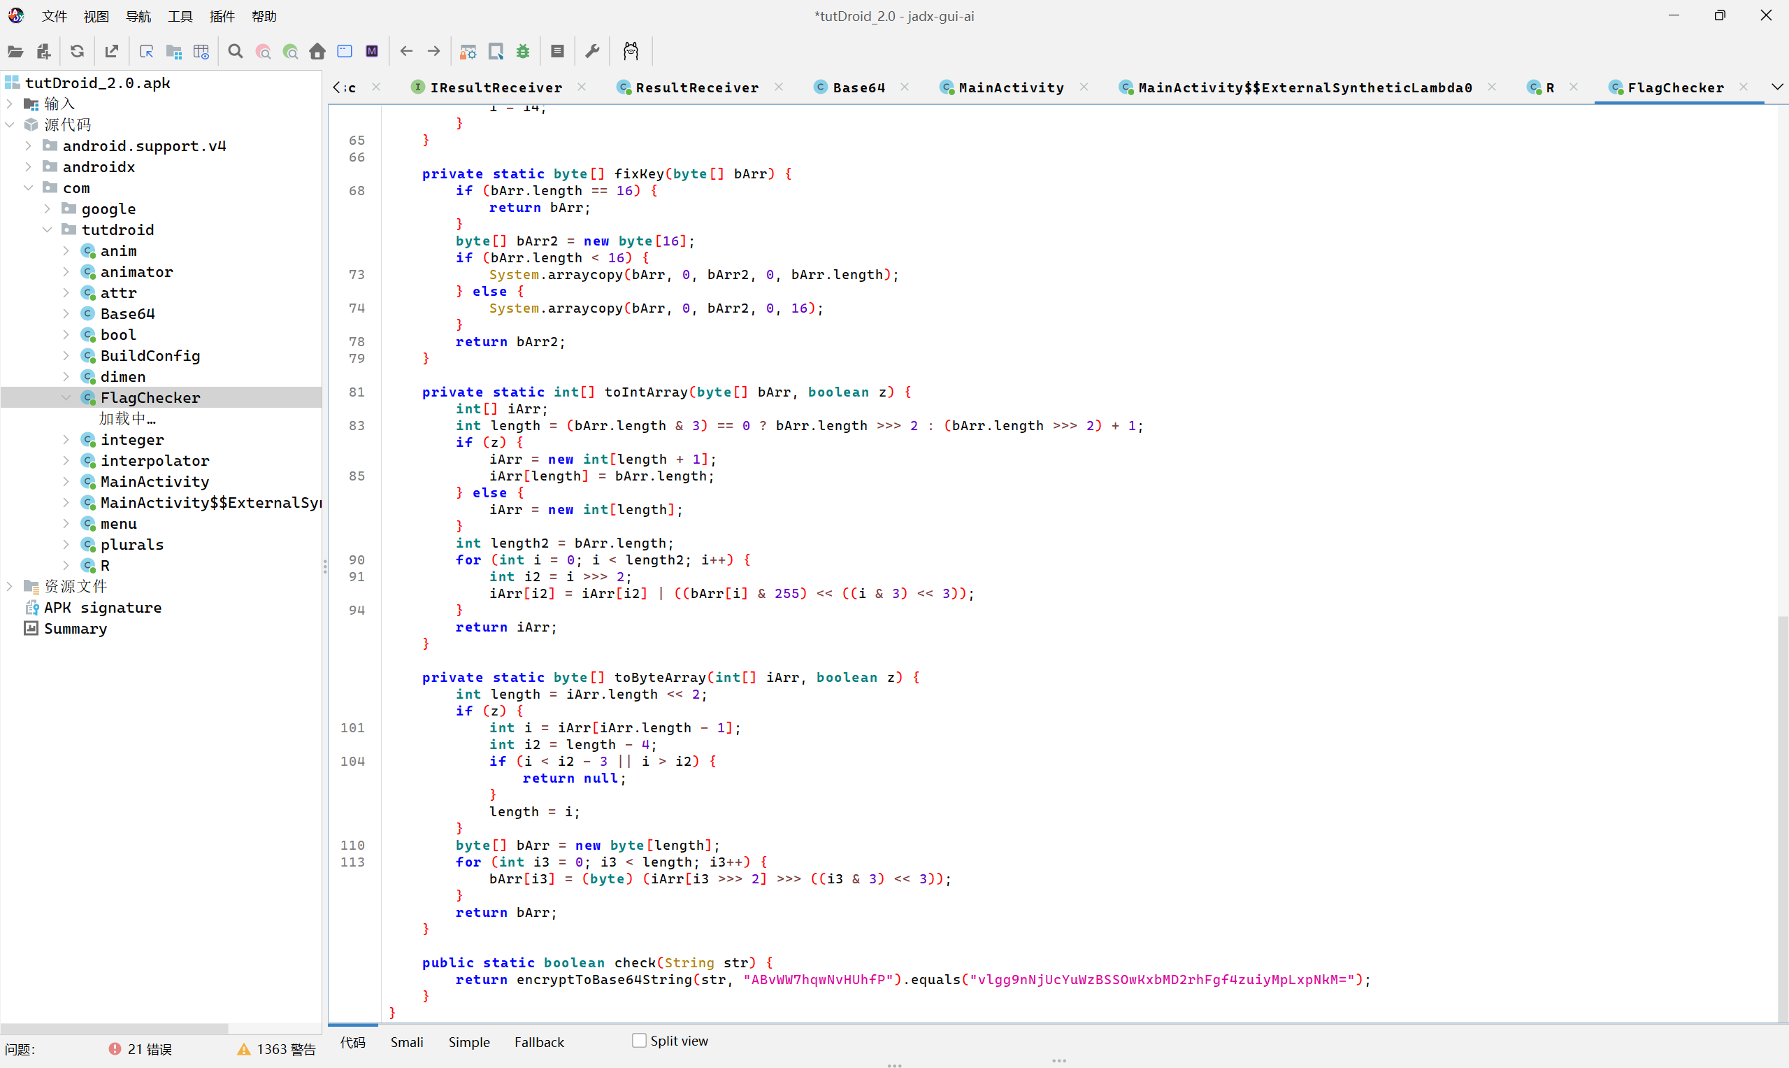Click the green comment search icon

click(x=291, y=51)
